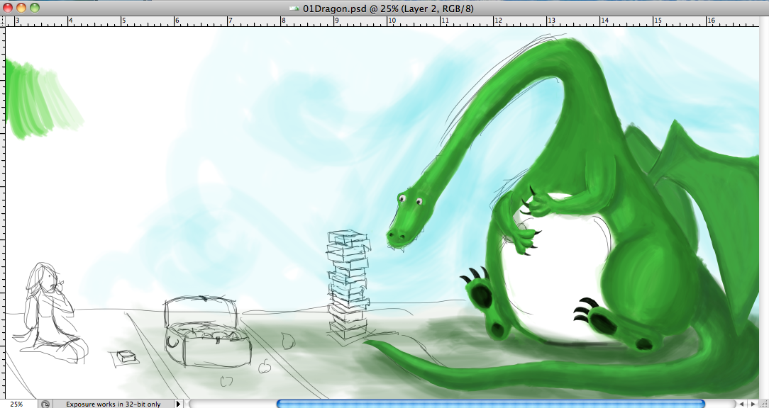769x408 pixels.
Task: Click the sketched girl sitting on the ground
Action: [x=48, y=312]
